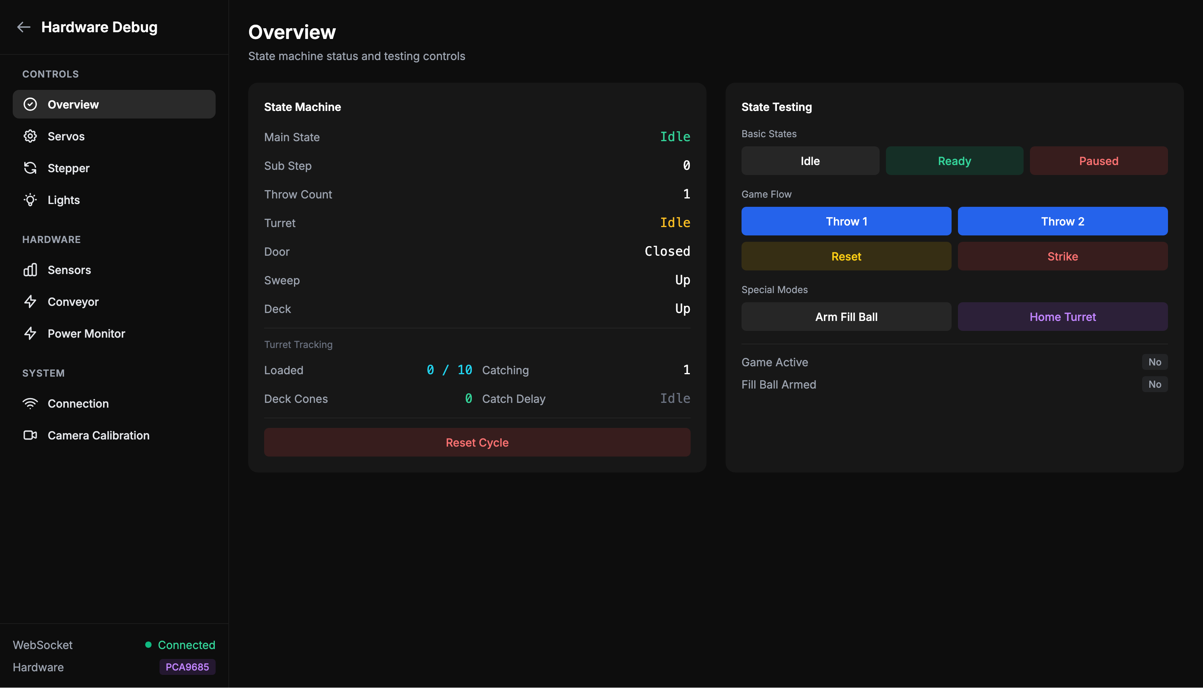Trigger the Throw 2 game flow
This screenshot has height=688, width=1203.
1062,221
